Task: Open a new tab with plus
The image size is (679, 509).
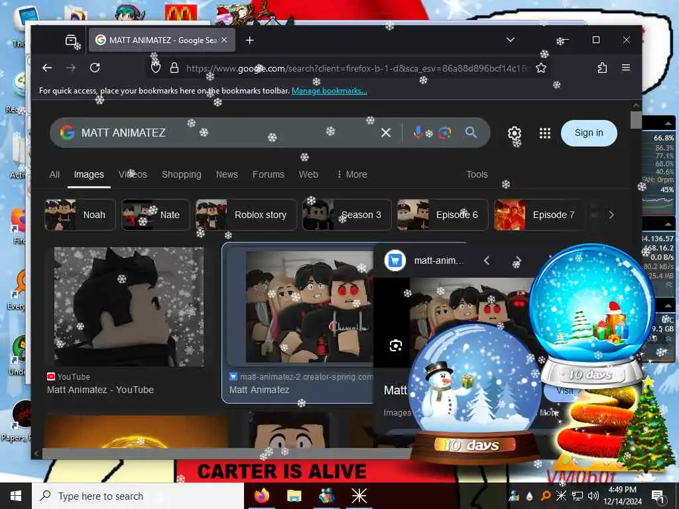Action: pos(249,40)
